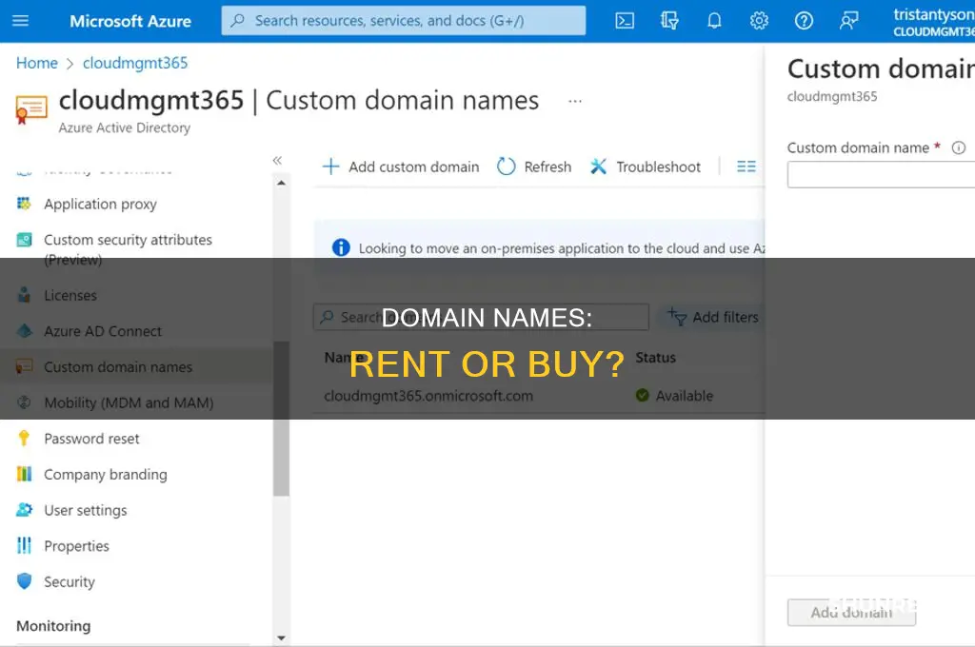Open the Feedback icon
This screenshot has height=647, width=975.
(848, 21)
